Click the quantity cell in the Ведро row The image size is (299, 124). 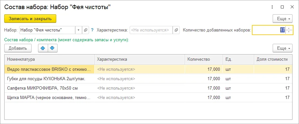point(204,69)
